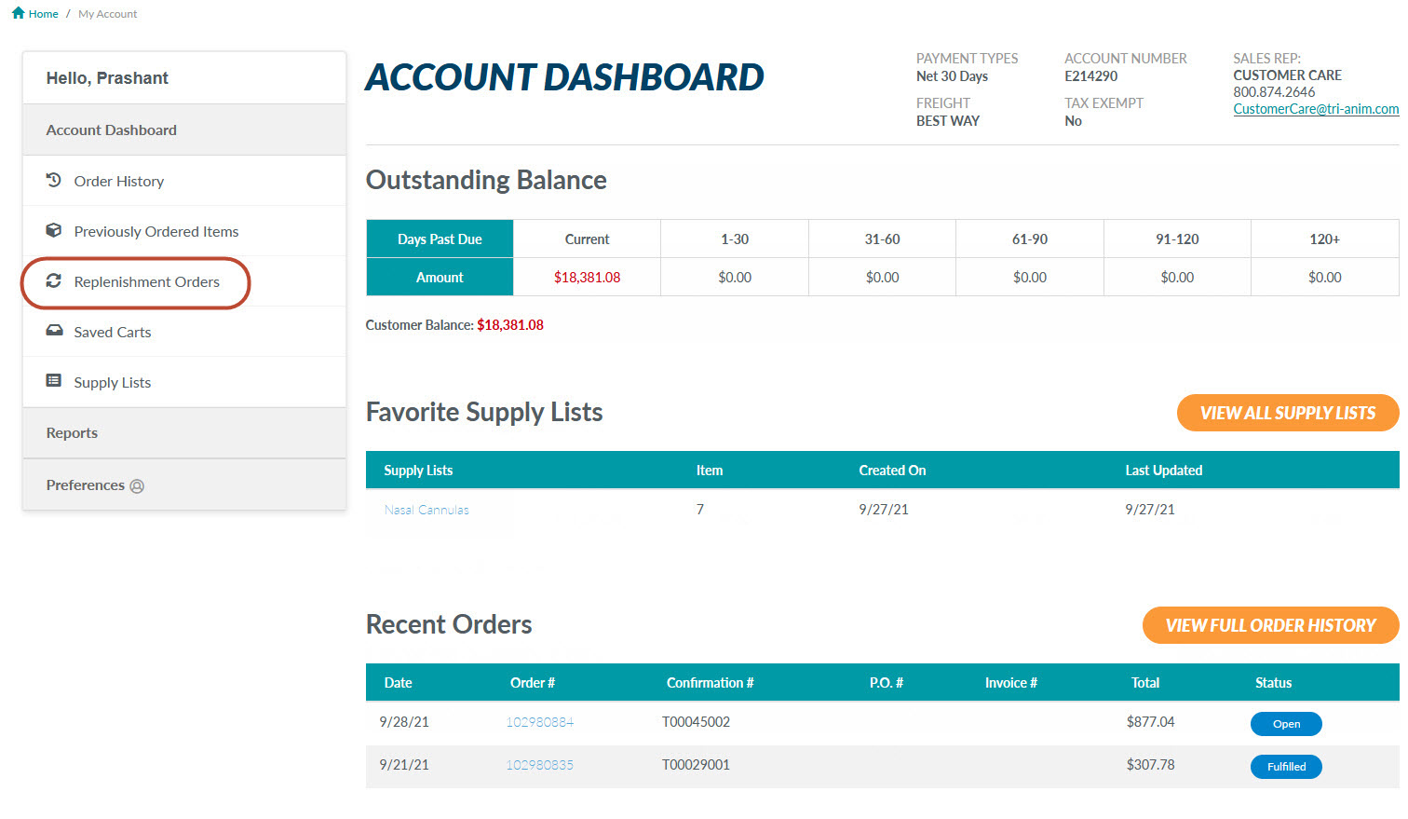Click the Supply Lists list icon

pos(54,381)
